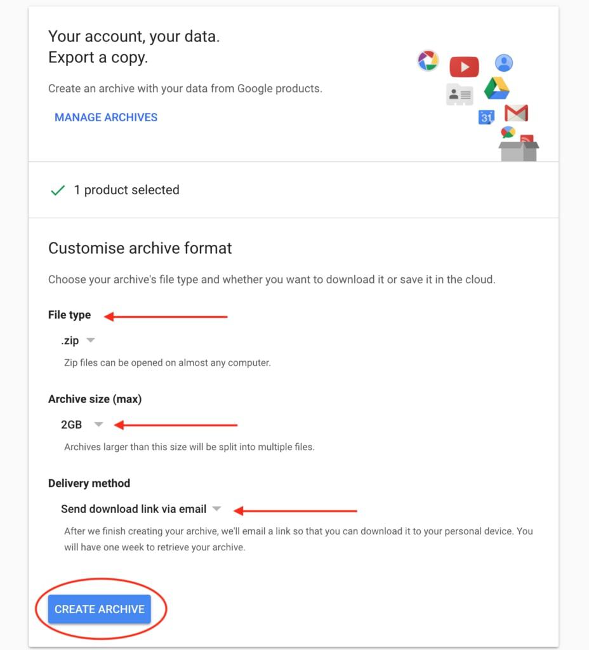This screenshot has height=650, width=589.
Task: Click the Gmail envelope icon
Action: [516, 113]
